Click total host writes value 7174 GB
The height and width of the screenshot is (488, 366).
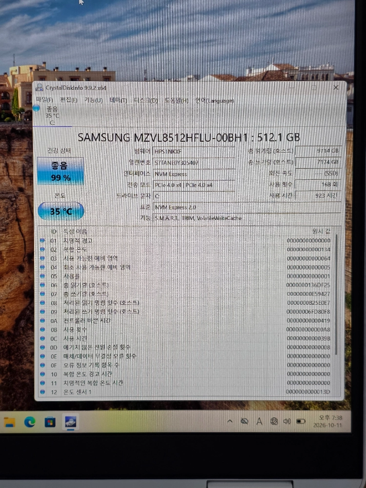point(318,162)
